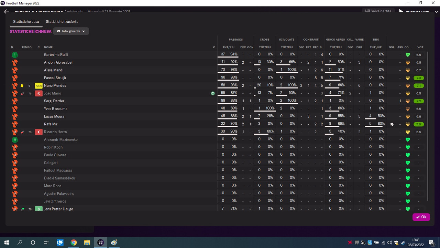The image size is (440, 248).
Task: Click Pascal Struijk's 7.3 rating badge
Action: point(419,78)
